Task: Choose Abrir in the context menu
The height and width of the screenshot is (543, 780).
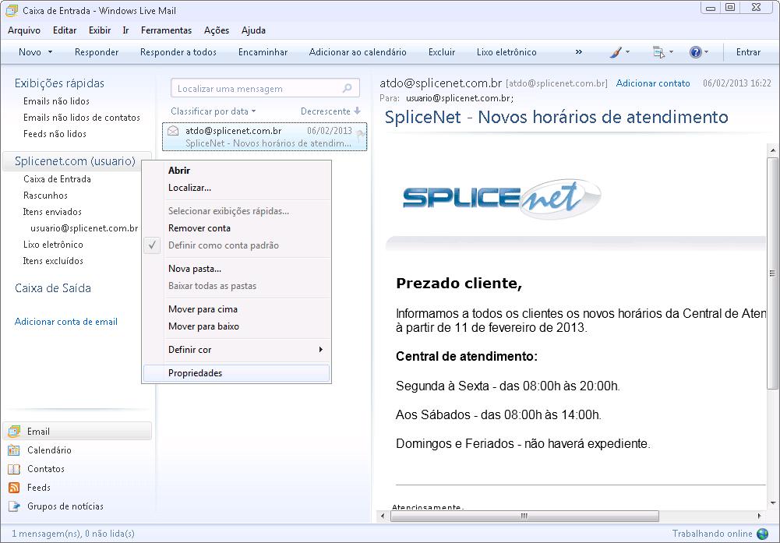Action: 237,171
